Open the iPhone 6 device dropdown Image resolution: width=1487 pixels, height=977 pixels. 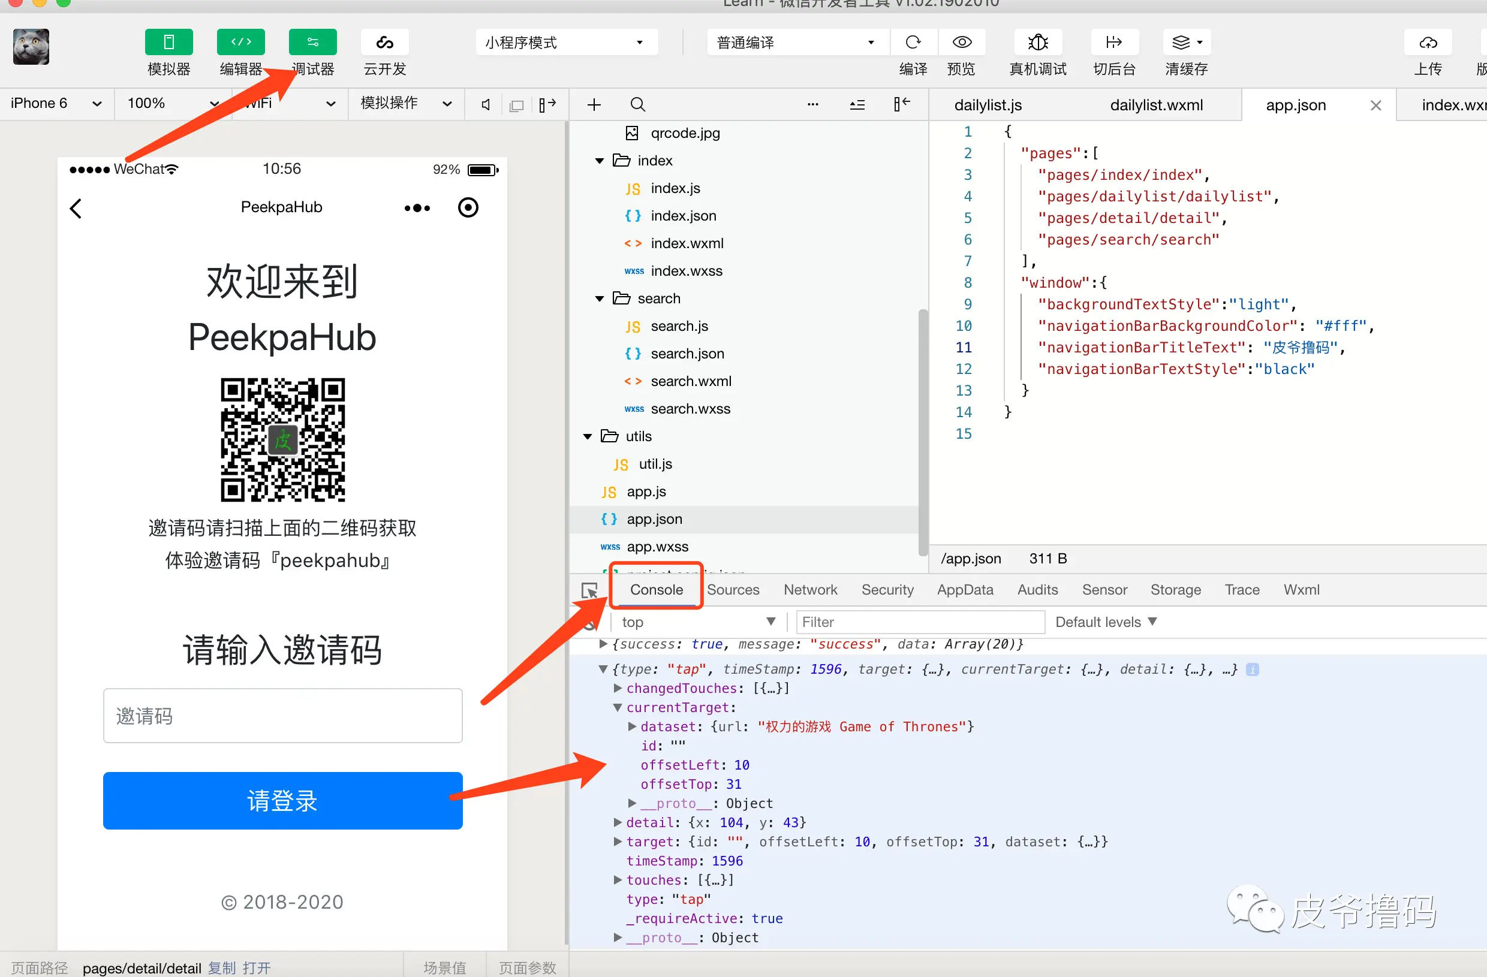tap(56, 103)
